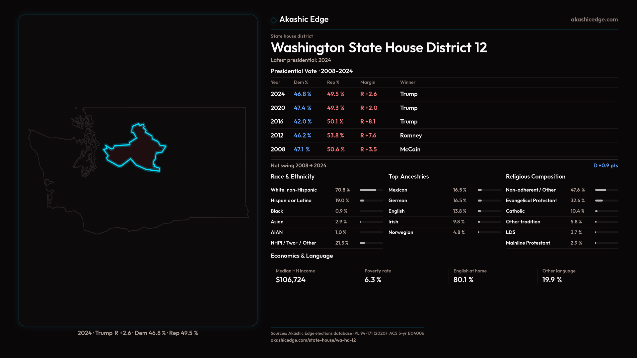Click the 2008 McCain winner cell

pyautogui.click(x=410, y=149)
